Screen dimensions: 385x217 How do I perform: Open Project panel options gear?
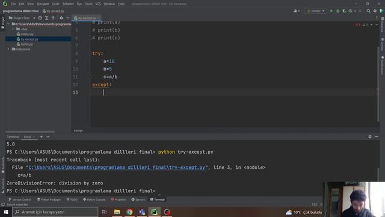pos(61,18)
